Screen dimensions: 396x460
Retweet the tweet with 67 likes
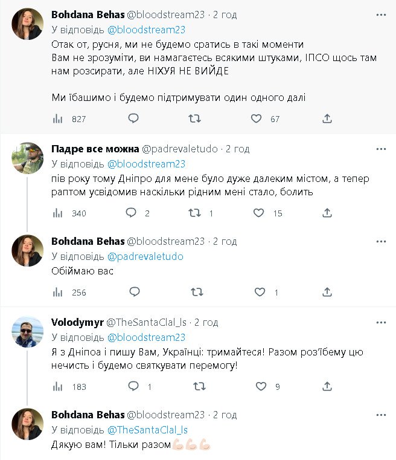[194, 118]
